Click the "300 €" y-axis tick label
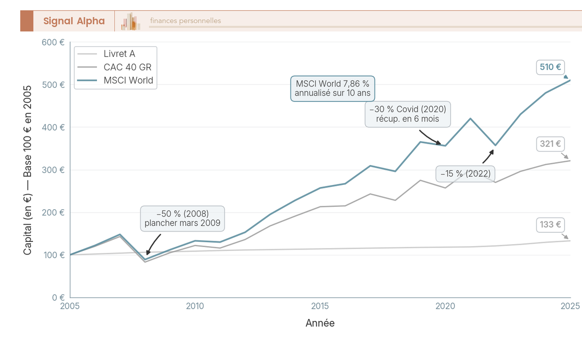This screenshot has width=582, height=350. (54, 170)
